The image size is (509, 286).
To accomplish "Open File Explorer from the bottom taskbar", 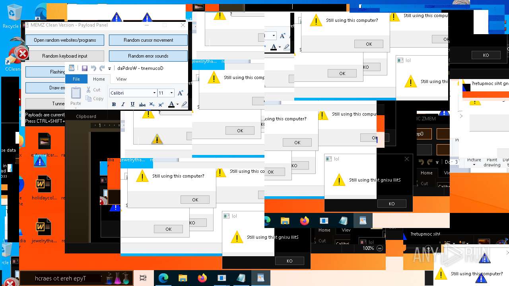I will pyautogui.click(x=183, y=278).
